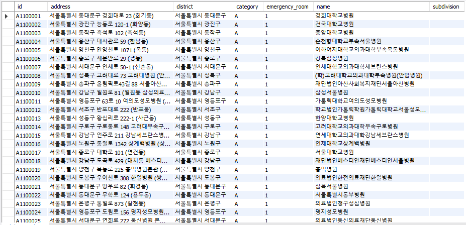Select id cell A1100020
Screen dimensions: 466x225
30,178
